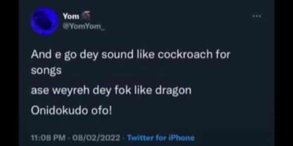Image resolution: width=293 pixels, height=146 pixels.
Task: Open the Twitter for iPhone source link
Action: [x=161, y=138]
